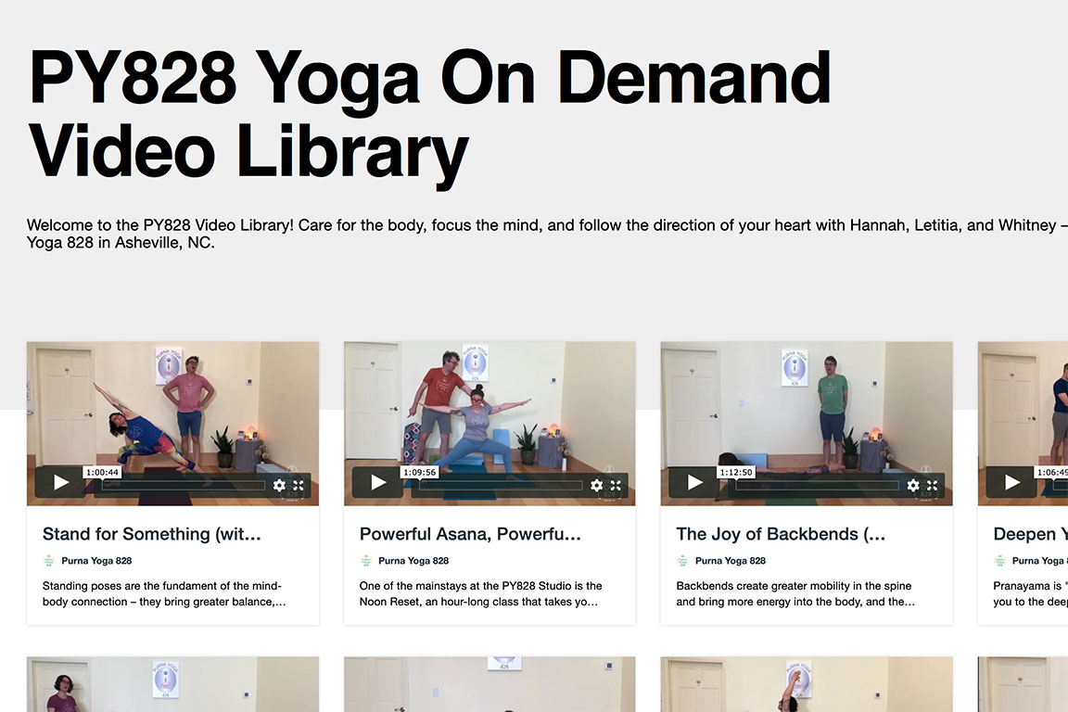Enter fullscreen on Stand for Something video
This screenshot has height=712, width=1068.
point(299,485)
